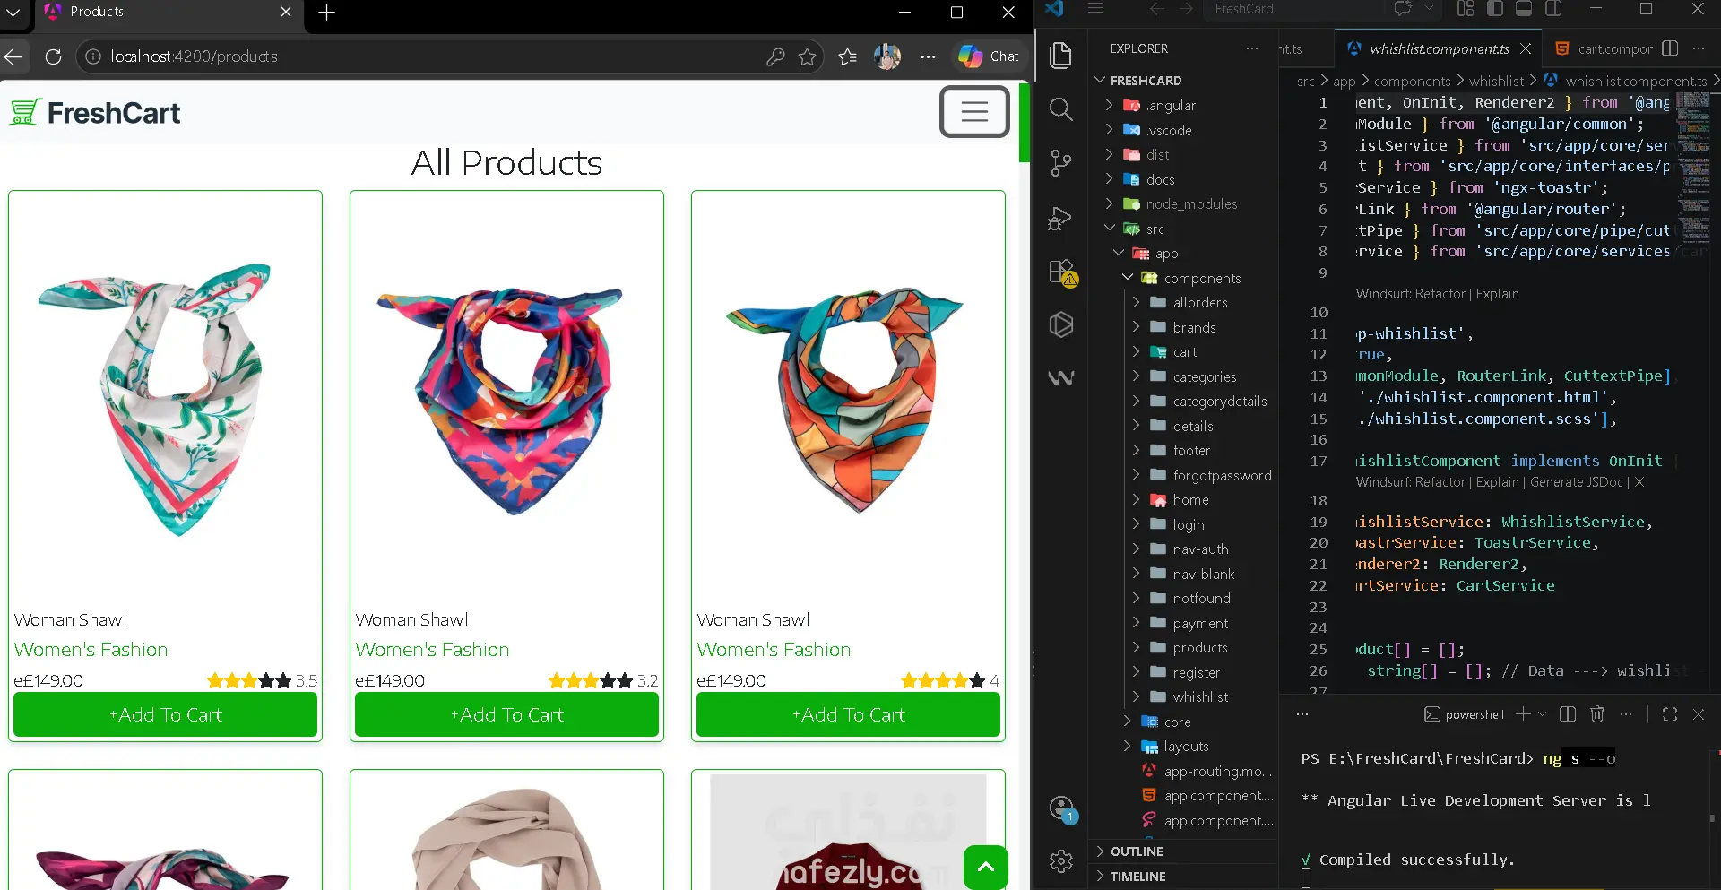The height and width of the screenshot is (890, 1721).
Task: Open the Extensions view in VS Code
Action: (1061, 272)
